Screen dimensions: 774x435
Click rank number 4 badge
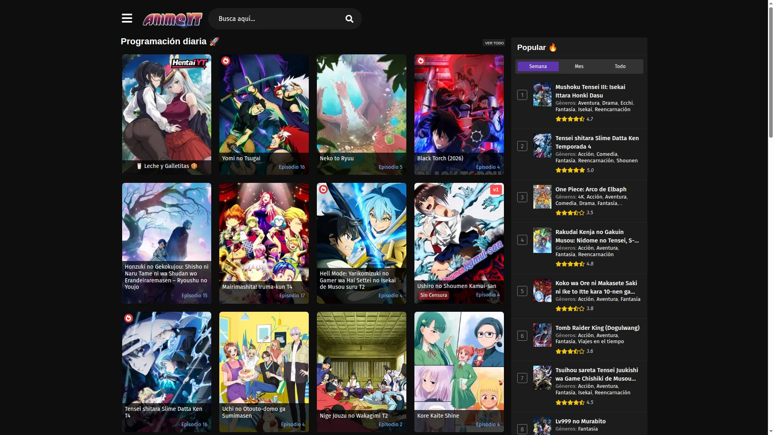click(x=522, y=240)
